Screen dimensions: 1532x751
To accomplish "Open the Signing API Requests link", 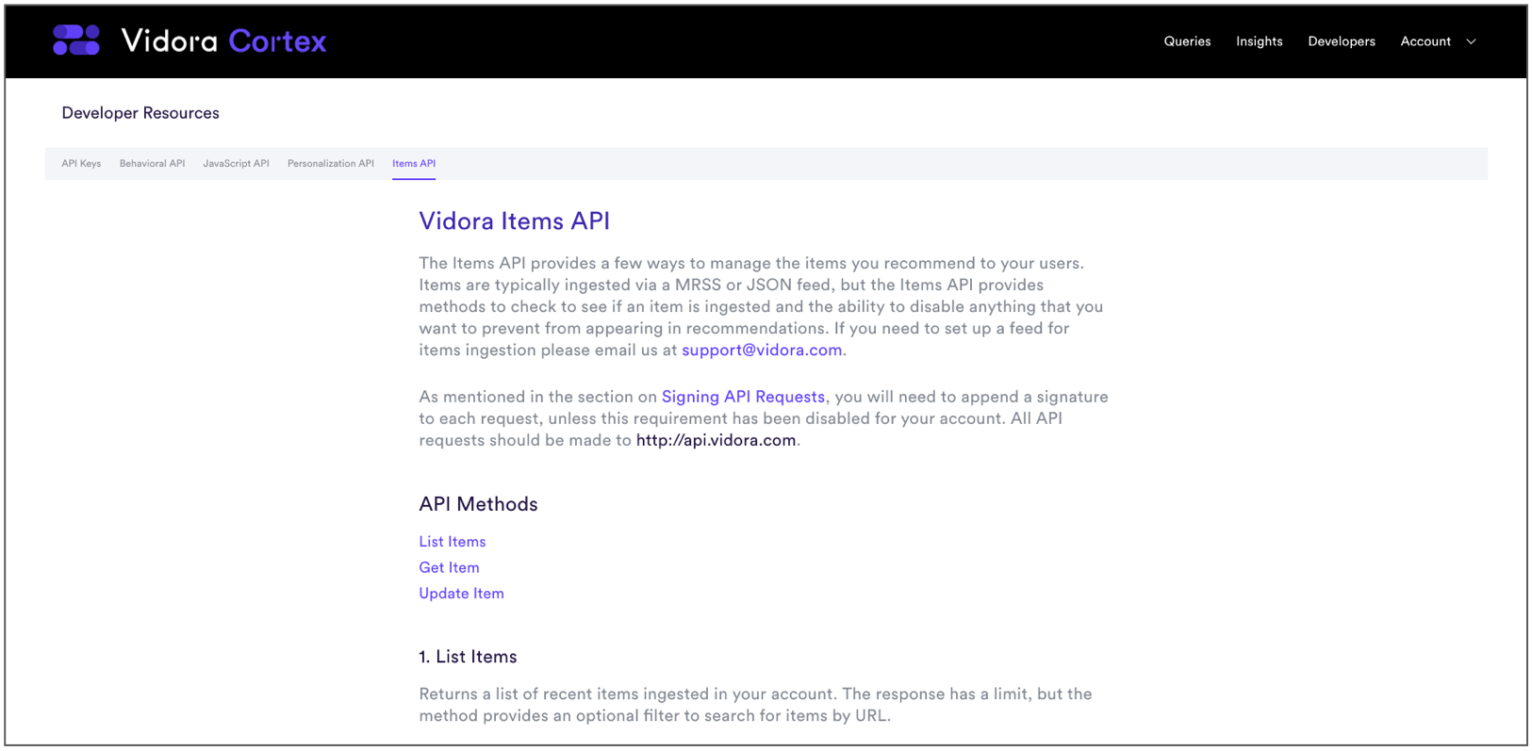I will [743, 397].
